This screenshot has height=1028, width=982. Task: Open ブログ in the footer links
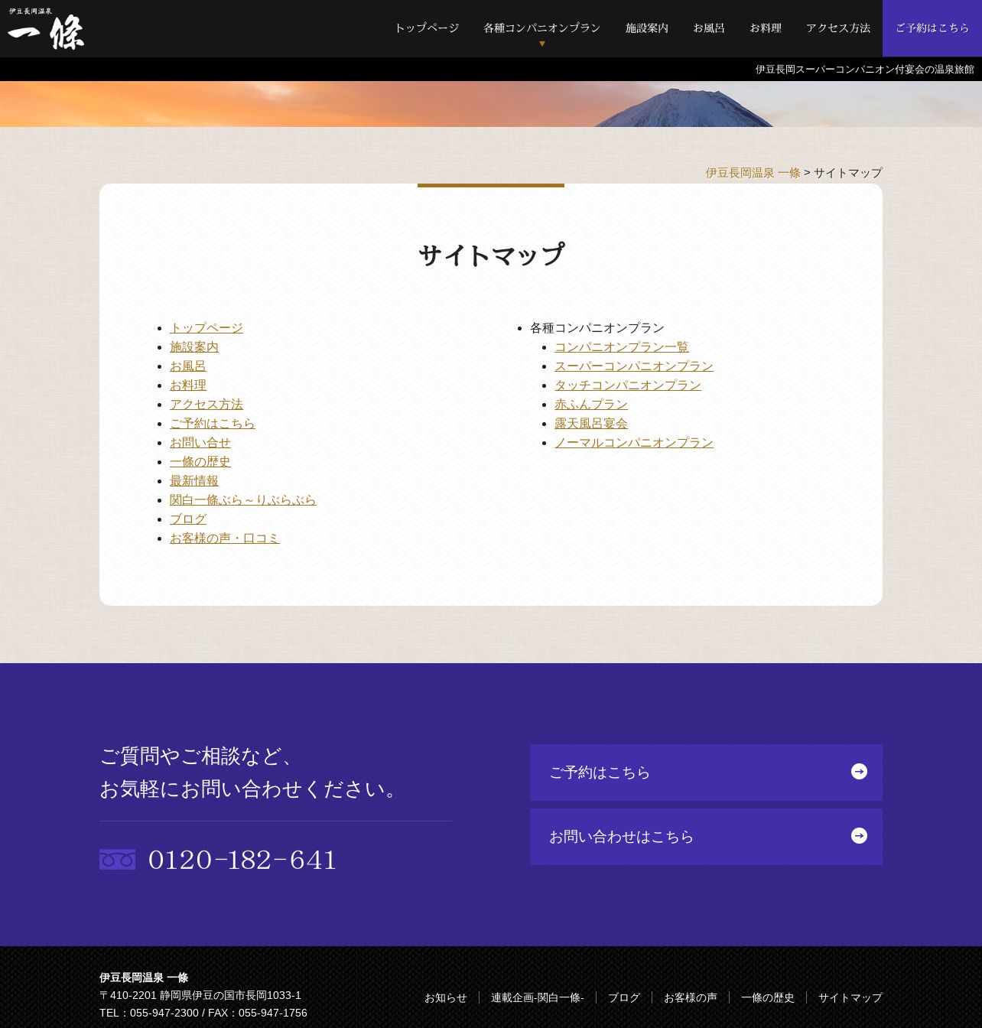tap(624, 997)
